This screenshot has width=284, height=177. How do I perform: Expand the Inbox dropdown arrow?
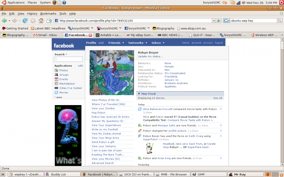[x=164, y=43]
